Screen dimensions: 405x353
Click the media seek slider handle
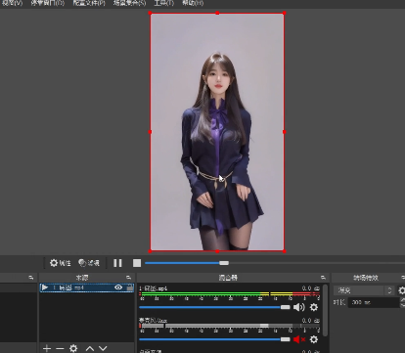pyautogui.click(x=224, y=263)
